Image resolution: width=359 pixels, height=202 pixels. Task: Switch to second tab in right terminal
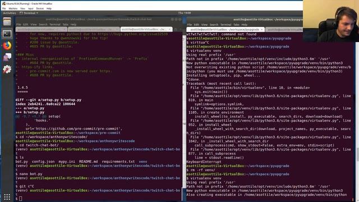point(284,30)
